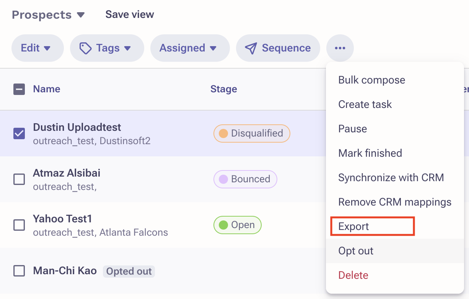Open the three-dot more actions menu

pos(340,48)
